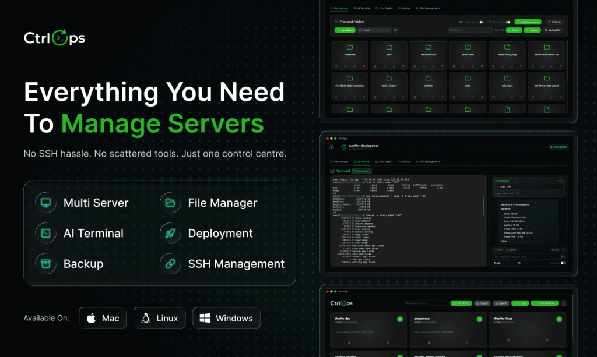This screenshot has width=597, height=357.
Task: Click the rename pencil icon on the small-test folder
Action: click(x=472, y=66)
